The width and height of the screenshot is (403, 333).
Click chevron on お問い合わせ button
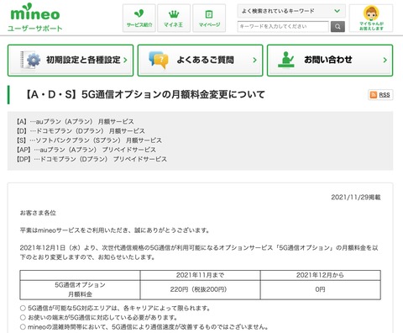385,60
